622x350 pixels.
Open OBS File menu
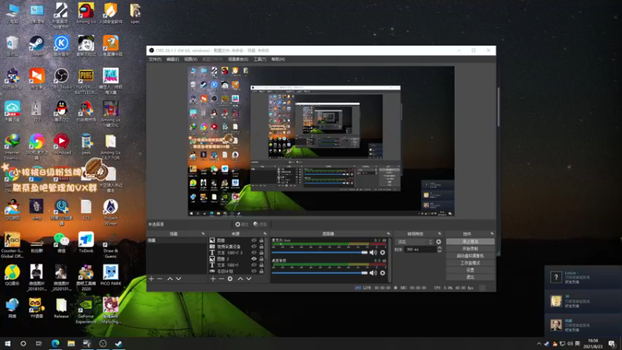click(155, 59)
